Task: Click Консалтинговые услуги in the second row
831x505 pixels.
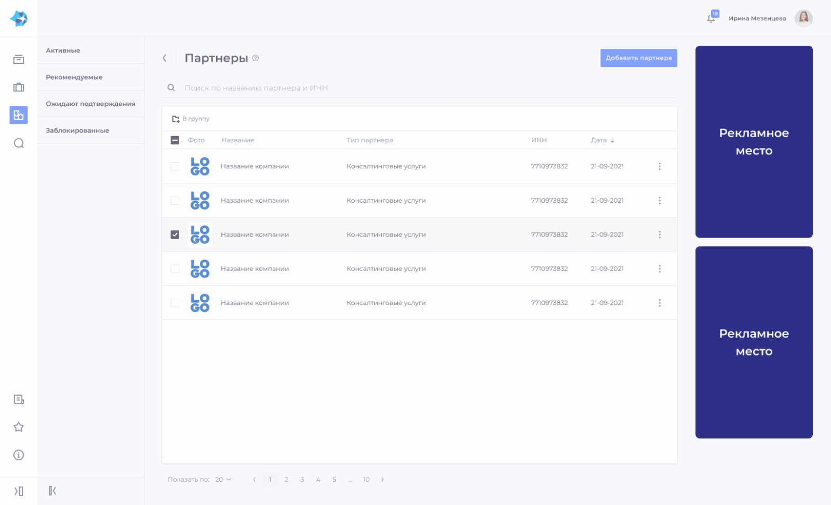Action: point(386,201)
